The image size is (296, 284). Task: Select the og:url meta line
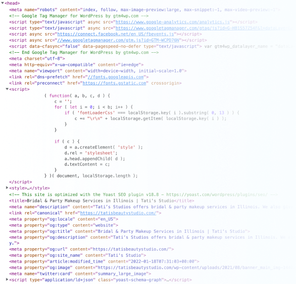pos(92,249)
